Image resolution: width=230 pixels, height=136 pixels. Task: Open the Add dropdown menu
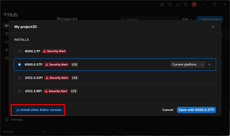coord(187,19)
